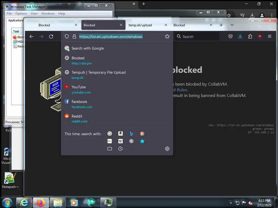
Task: Open Notepad++ desktop shortcut
Action: pos(10,180)
